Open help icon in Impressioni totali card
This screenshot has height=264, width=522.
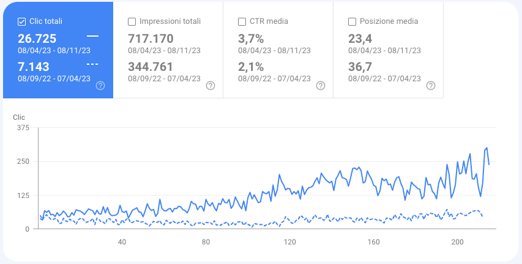tap(211, 86)
